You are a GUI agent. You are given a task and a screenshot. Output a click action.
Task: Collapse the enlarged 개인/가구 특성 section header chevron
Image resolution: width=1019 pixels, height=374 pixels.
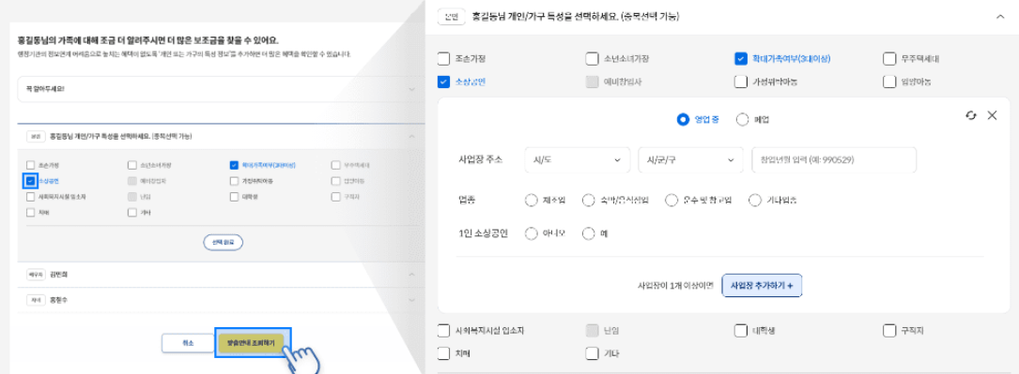tap(999, 17)
